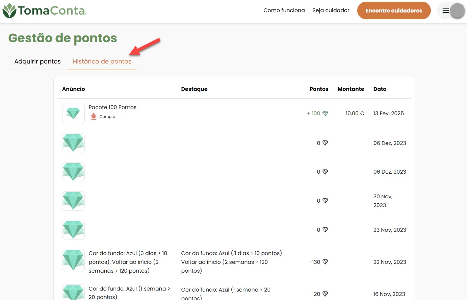Click the Data column header
The width and height of the screenshot is (467, 300).
380,89
